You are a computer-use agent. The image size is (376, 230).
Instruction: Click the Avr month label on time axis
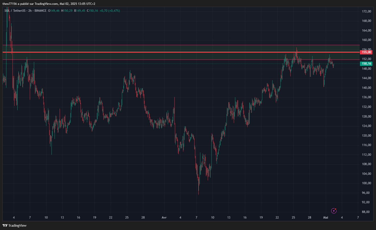[164, 218]
